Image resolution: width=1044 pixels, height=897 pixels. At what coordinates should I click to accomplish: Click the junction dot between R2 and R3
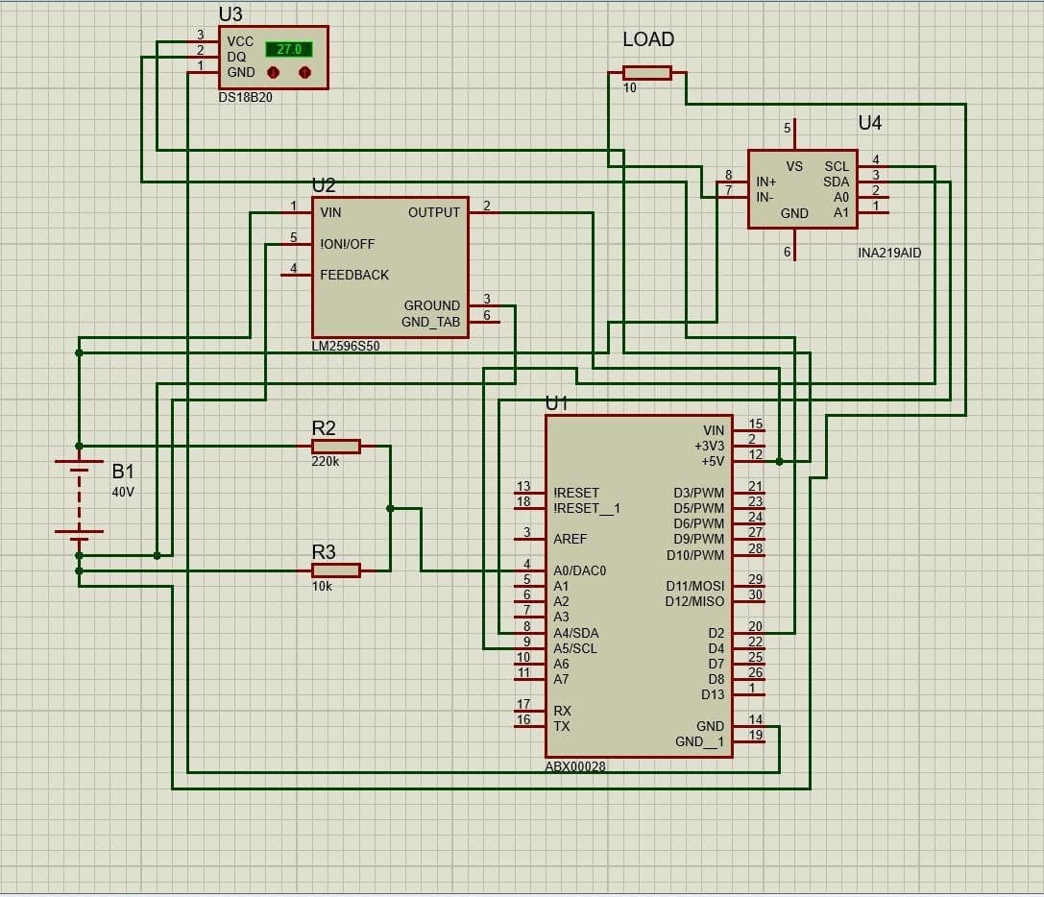coord(390,509)
